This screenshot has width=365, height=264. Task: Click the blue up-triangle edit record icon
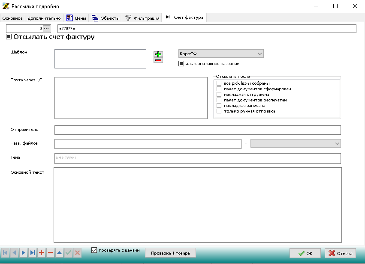click(x=59, y=253)
